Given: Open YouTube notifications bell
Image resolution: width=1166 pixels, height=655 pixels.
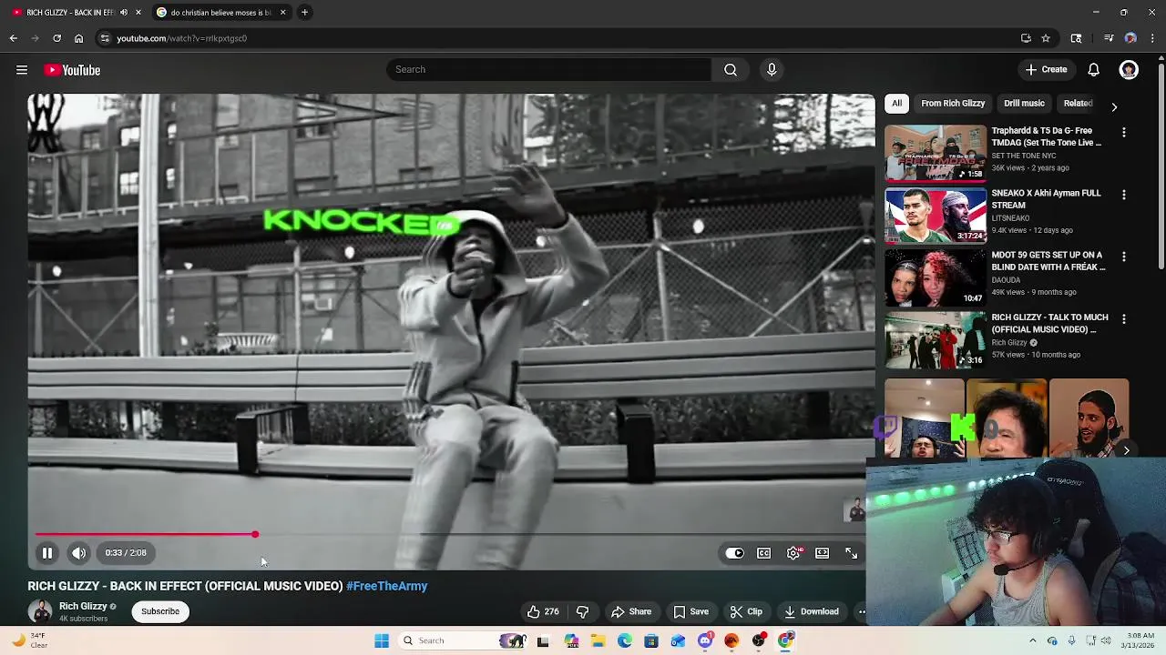Looking at the screenshot, I should [1094, 70].
